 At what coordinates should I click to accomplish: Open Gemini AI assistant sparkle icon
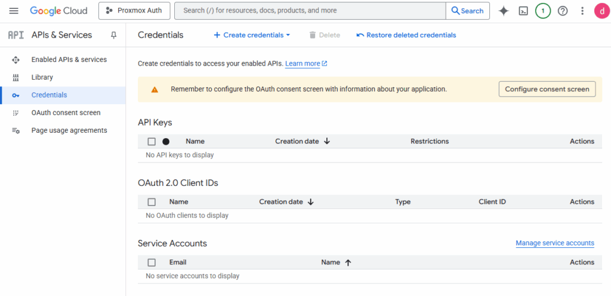click(504, 11)
